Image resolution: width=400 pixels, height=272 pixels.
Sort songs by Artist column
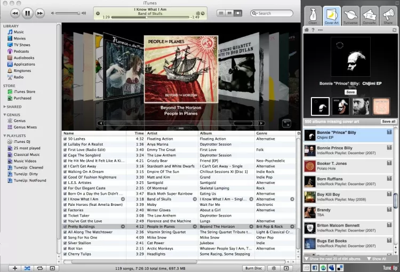pyautogui.click(x=172, y=133)
